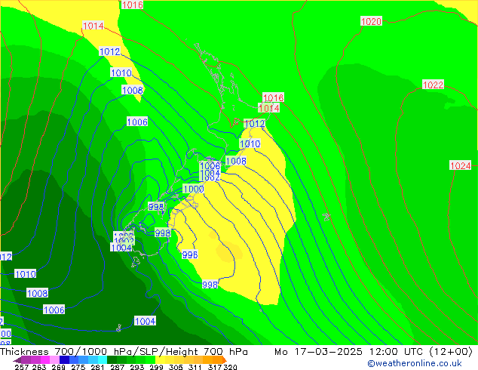The width and height of the screenshot is (478, 370).
Task: Click the blue 1012 label below red 1018/1014 pair
Action: [x=255, y=123]
